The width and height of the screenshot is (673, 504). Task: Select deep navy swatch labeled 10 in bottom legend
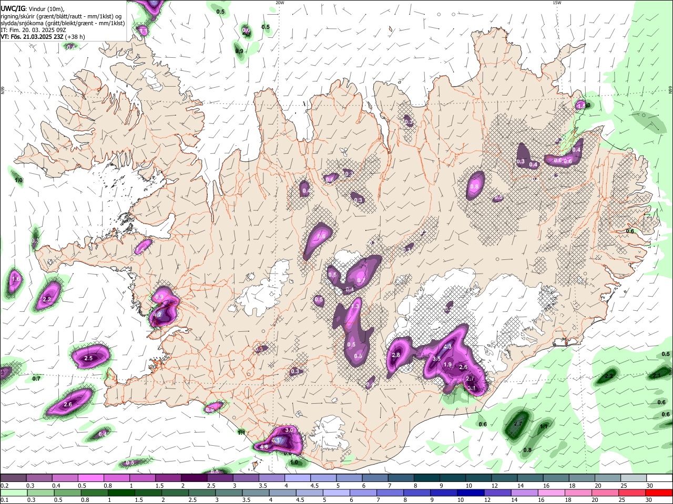point(471,493)
